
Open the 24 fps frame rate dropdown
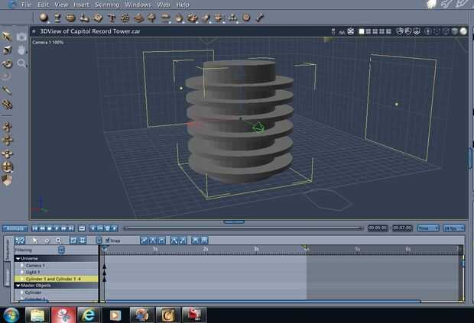(x=454, y=228)
